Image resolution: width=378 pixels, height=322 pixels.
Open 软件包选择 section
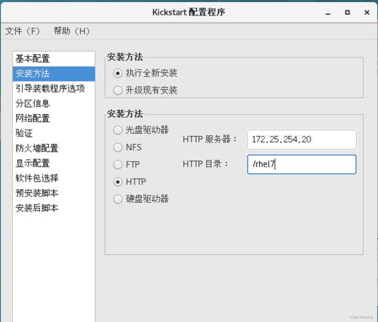54,178
